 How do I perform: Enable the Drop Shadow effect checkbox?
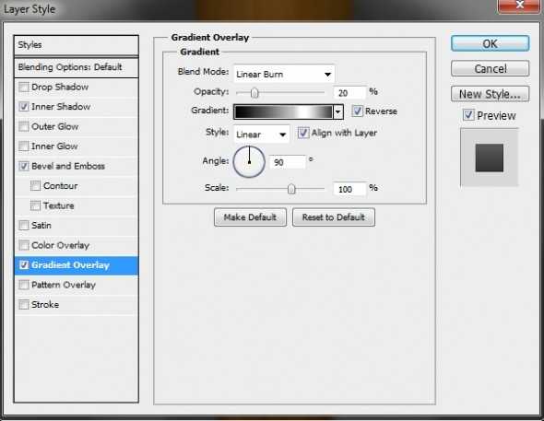coord(24,87)
